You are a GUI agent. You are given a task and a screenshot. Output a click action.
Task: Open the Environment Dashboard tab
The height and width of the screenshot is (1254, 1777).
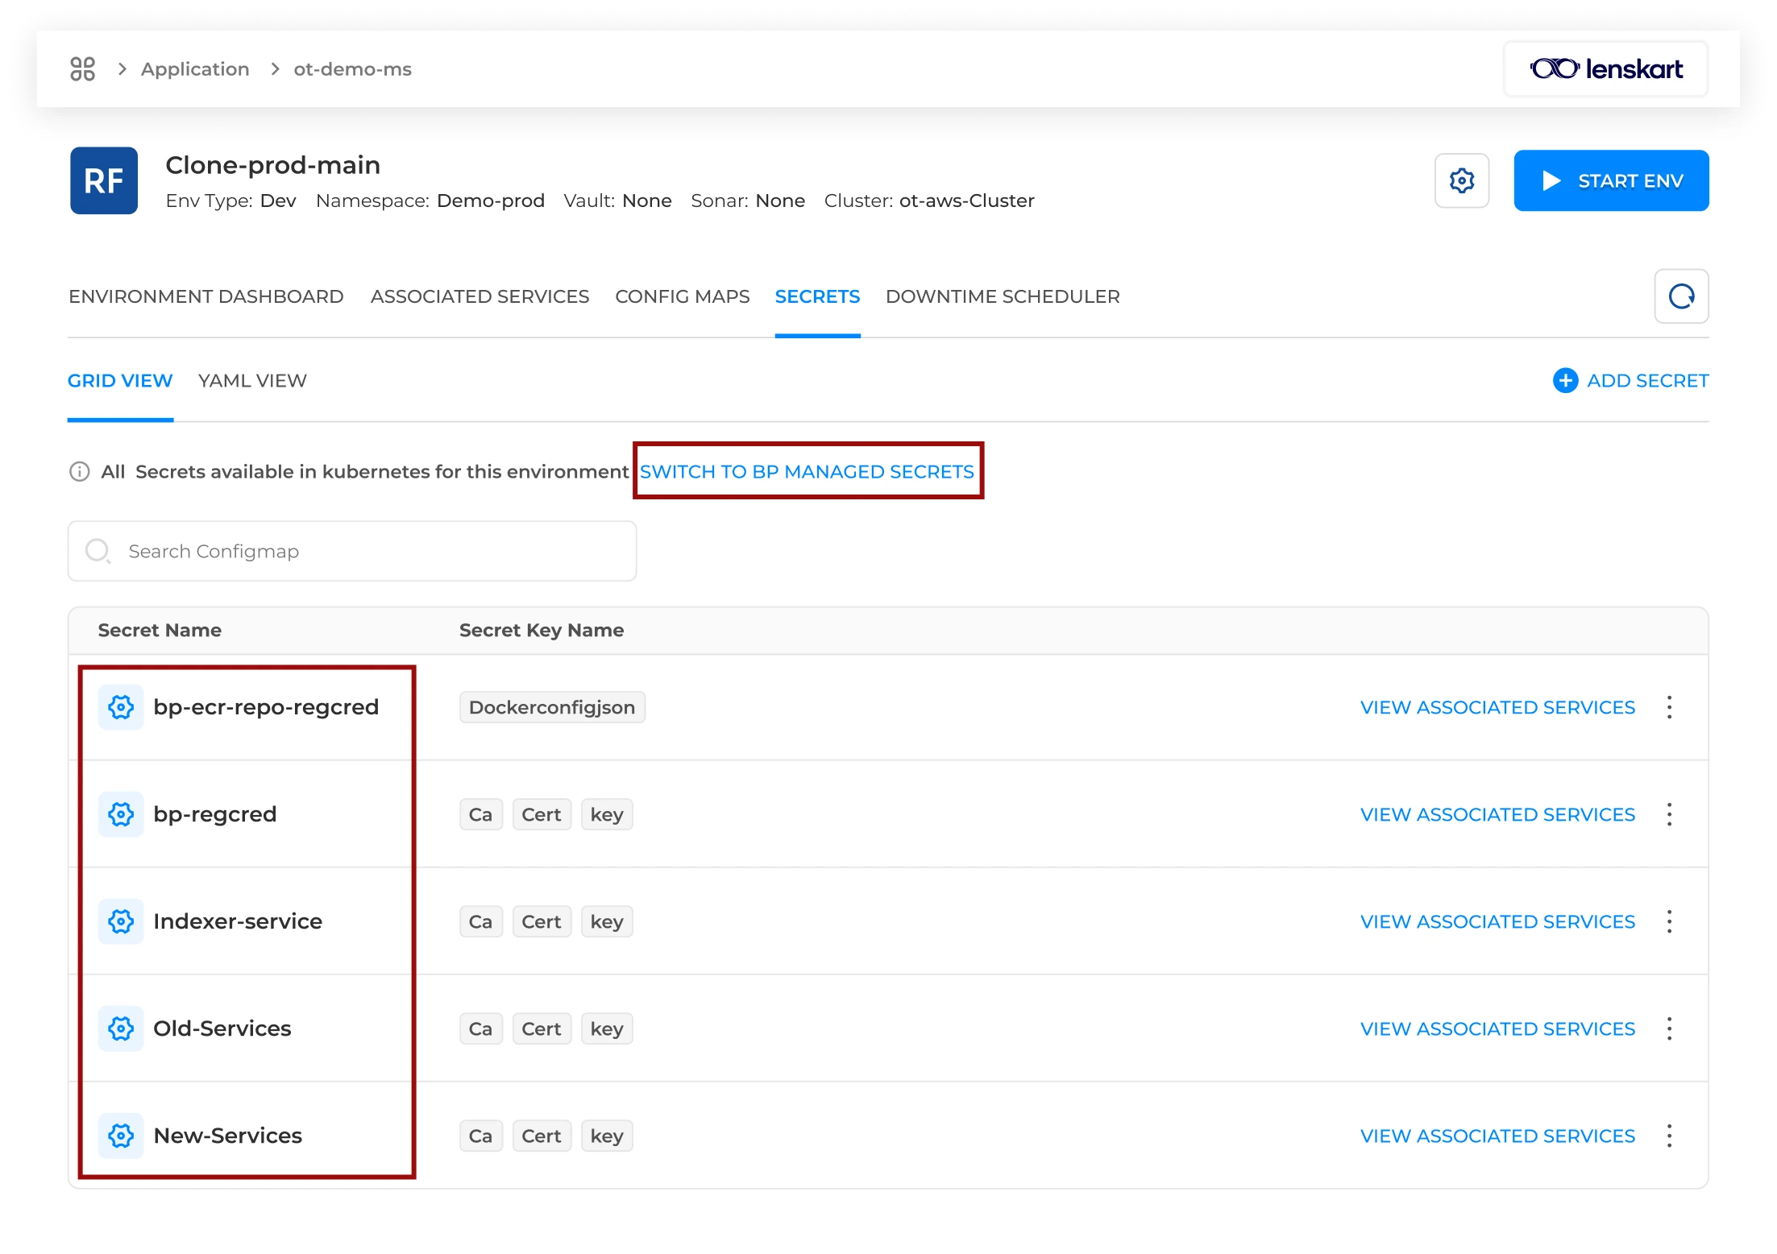[206, 296]
